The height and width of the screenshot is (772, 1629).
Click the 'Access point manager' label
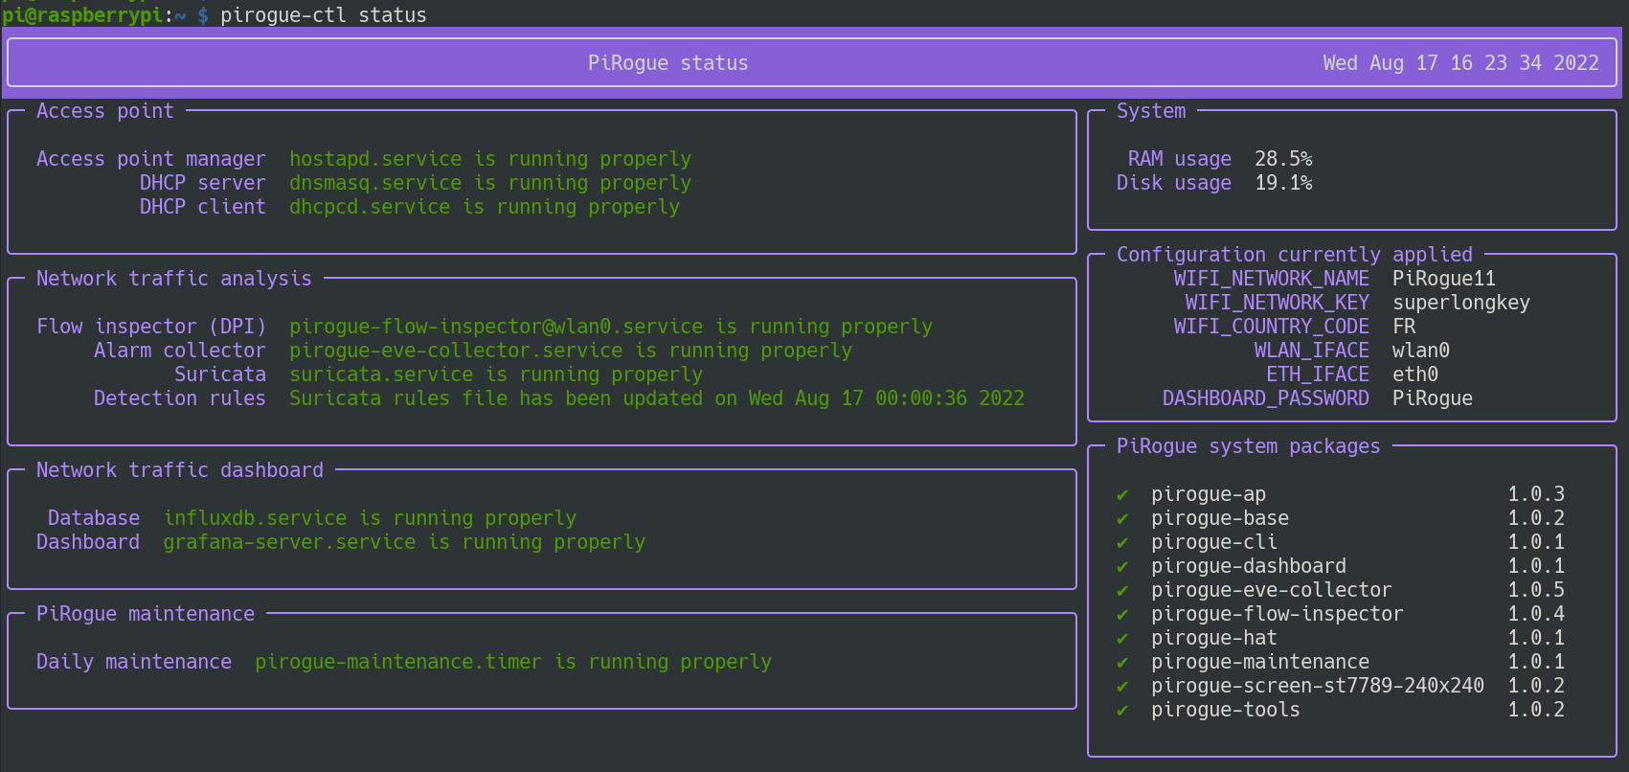coord(151,159)
